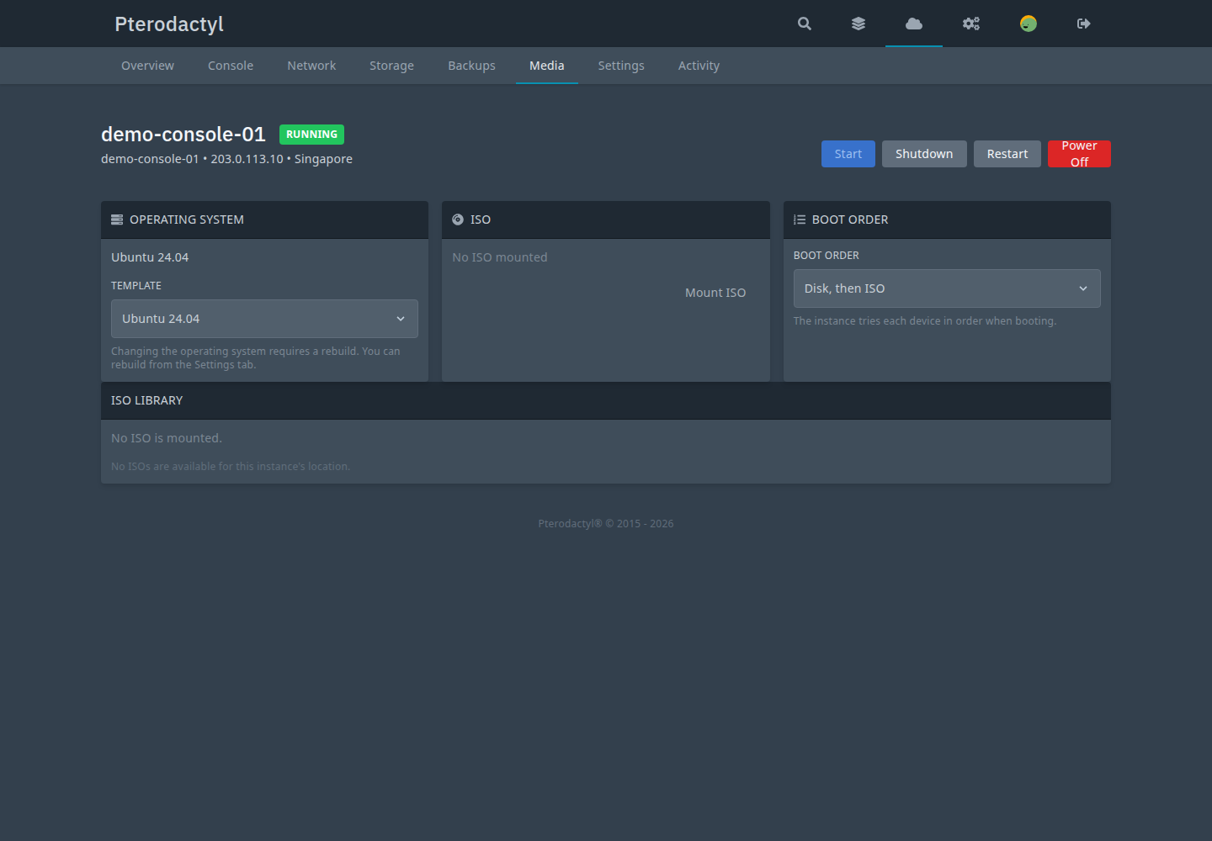This screenshot has height=841, width=1212.
Task: Click 'No ISO is mounted.' text
Action: [x=167, y=438]
